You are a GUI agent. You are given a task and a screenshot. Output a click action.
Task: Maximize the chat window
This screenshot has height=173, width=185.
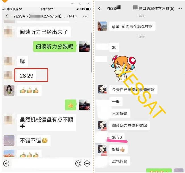pos(80,4)
